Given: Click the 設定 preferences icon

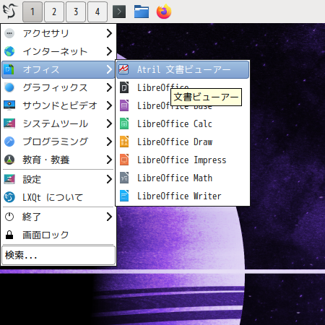Looking at the screenshot, I should (x=9, y=179).
